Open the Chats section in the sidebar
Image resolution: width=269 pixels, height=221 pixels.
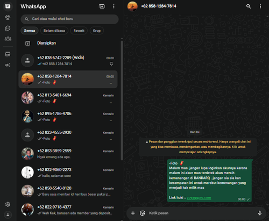pyautogui.click(x=8, y=6)
